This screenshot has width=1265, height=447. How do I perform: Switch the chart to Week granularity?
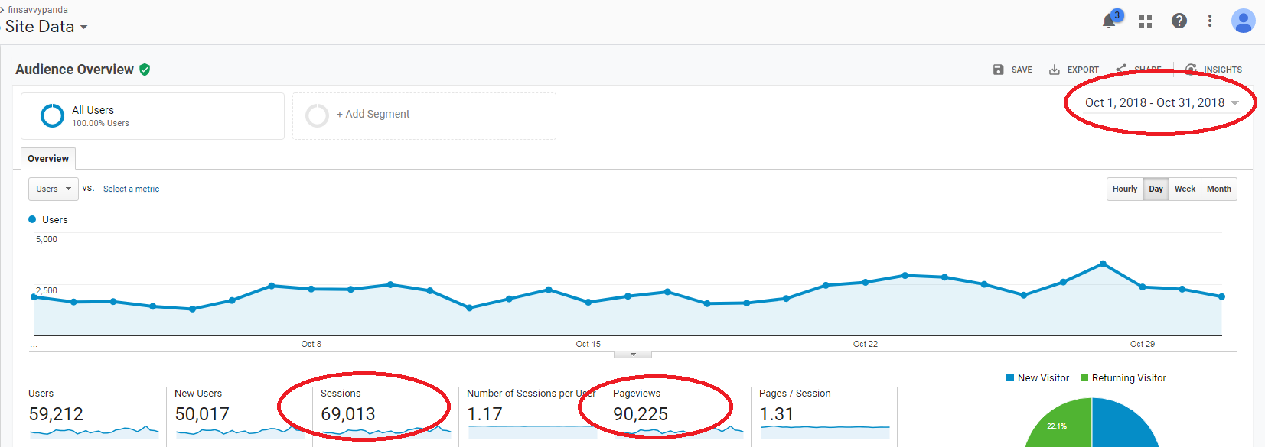pos(1185,189)
